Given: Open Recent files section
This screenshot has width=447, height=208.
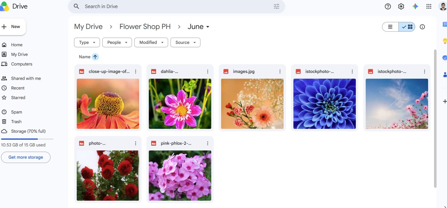Looking at the screenshot, I should [18, 88].
